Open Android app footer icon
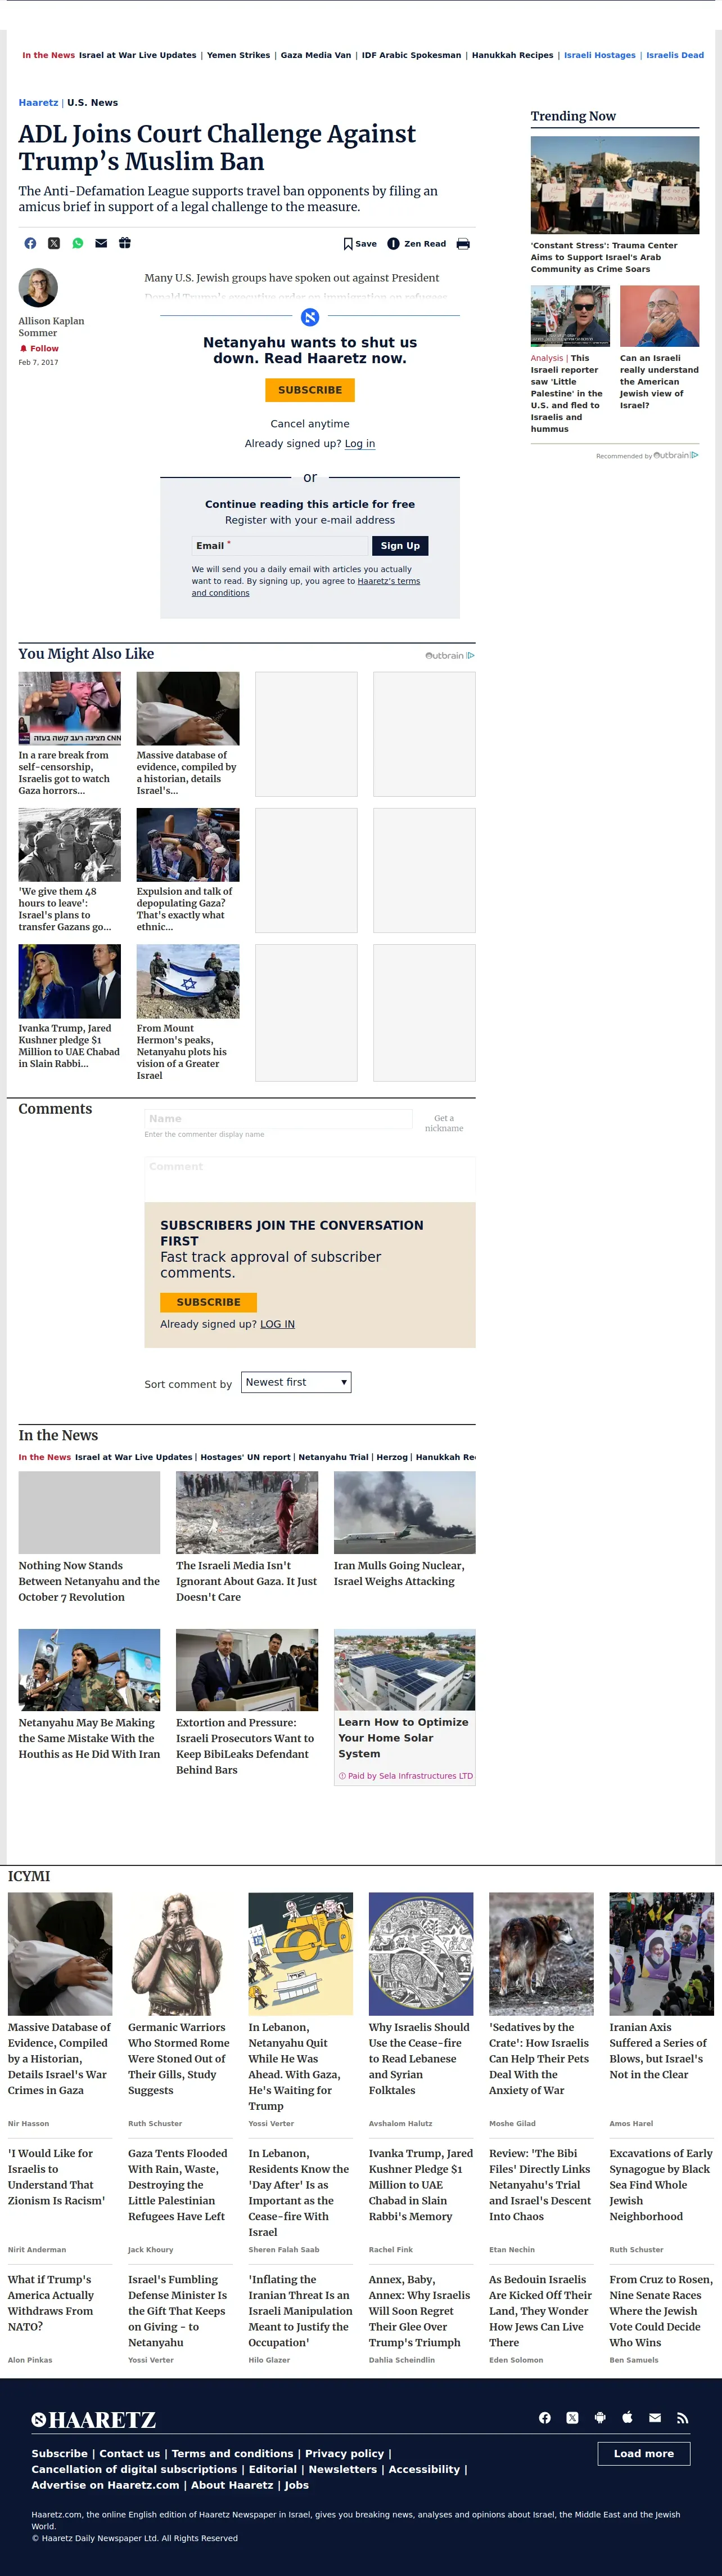This screenshot has height=2576, width=722. pyautogui.click(x=600, y=2418)
